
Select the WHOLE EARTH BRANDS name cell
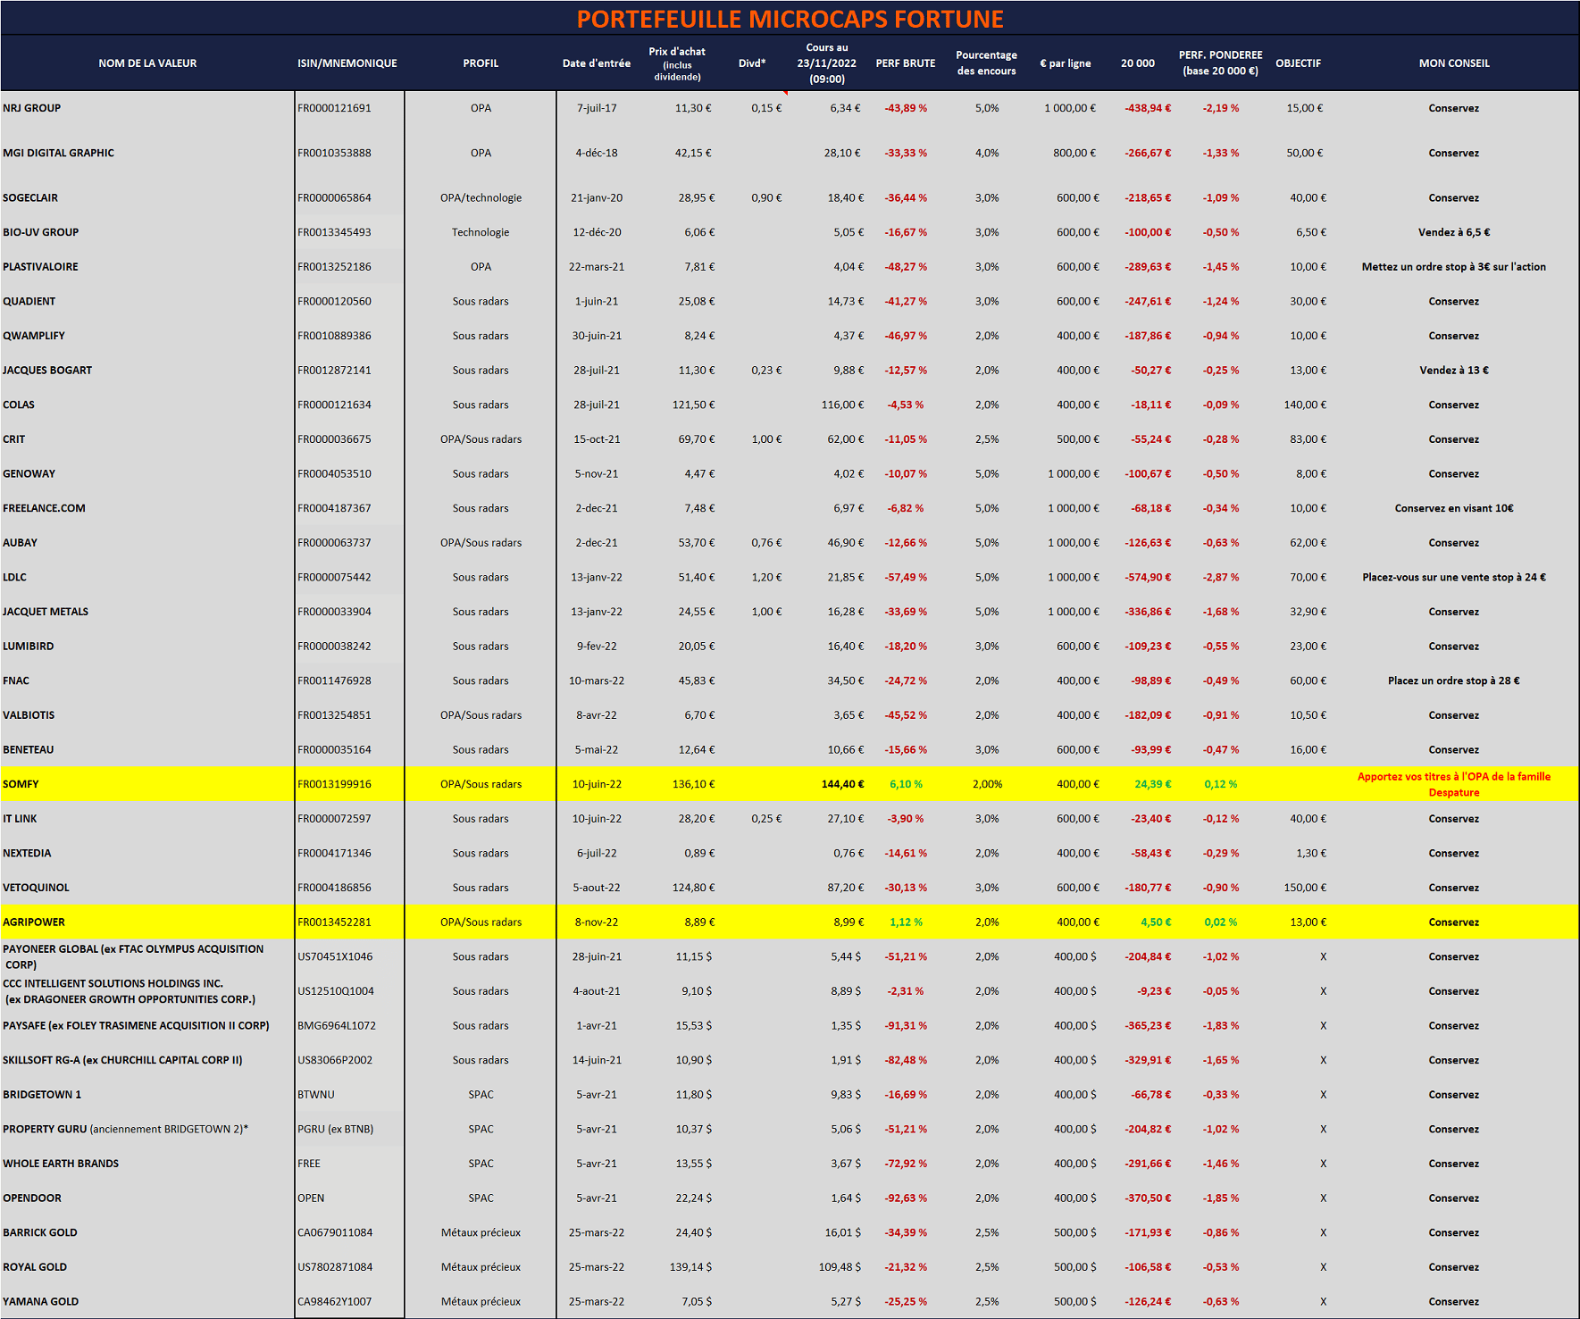click(x=61, y=1164)
